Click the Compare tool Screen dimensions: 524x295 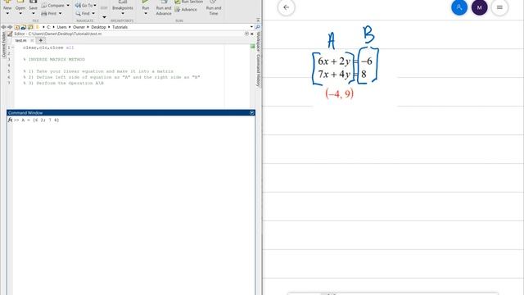[x=52, y=6]
